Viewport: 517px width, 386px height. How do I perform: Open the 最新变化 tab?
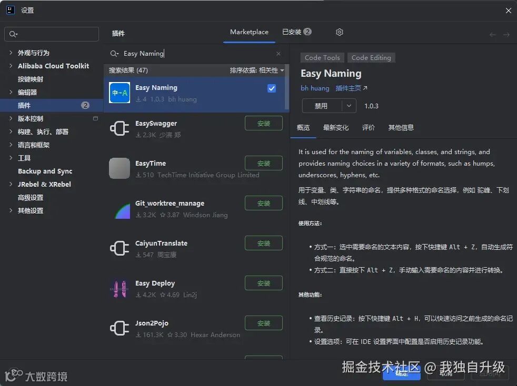[x=336, y=127]
